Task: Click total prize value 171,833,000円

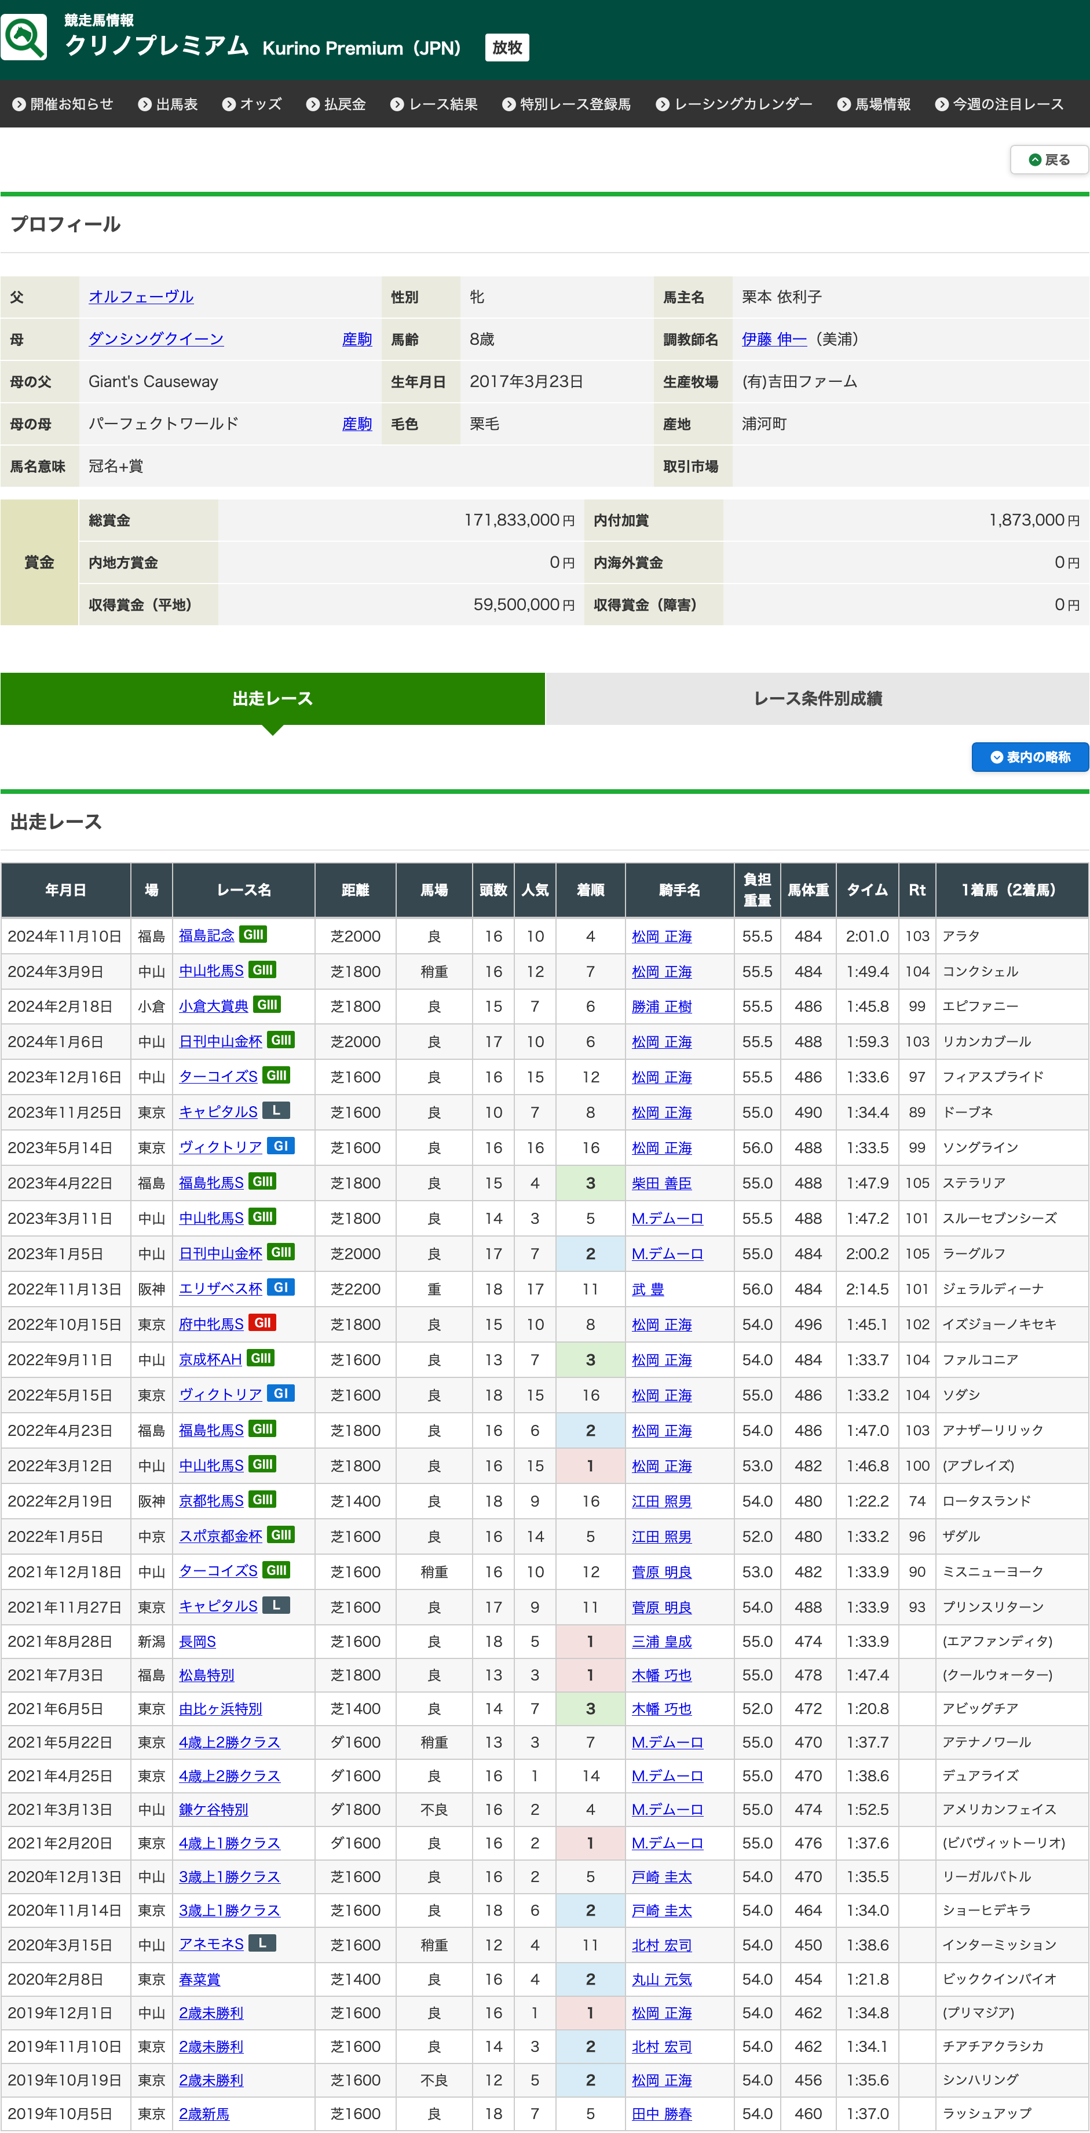Action: coord(520,520)
